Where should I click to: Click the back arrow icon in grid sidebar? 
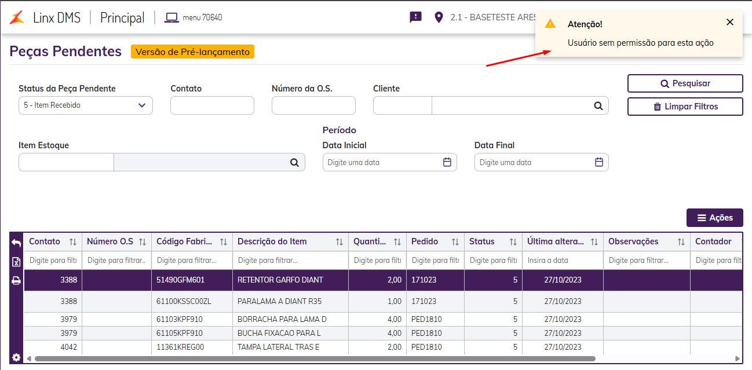tap(16, 243)
